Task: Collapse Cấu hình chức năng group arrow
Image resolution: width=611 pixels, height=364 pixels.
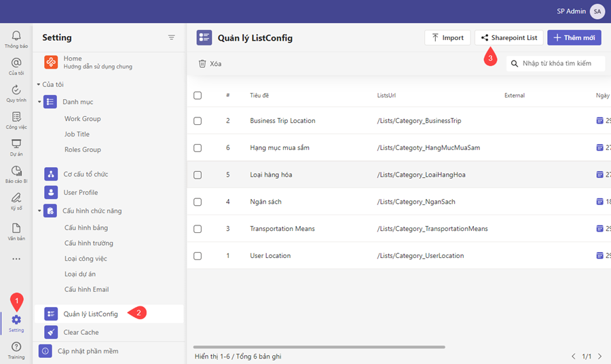Action: pos(39,211)
